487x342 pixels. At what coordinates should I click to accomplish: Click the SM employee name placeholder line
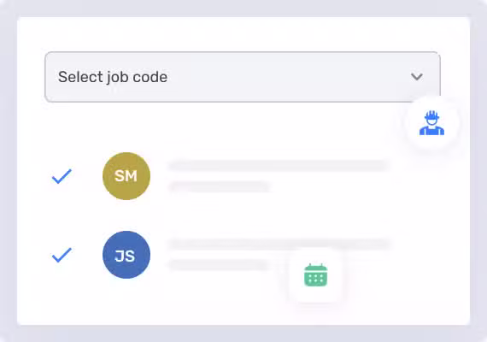[x=279, y=165]
